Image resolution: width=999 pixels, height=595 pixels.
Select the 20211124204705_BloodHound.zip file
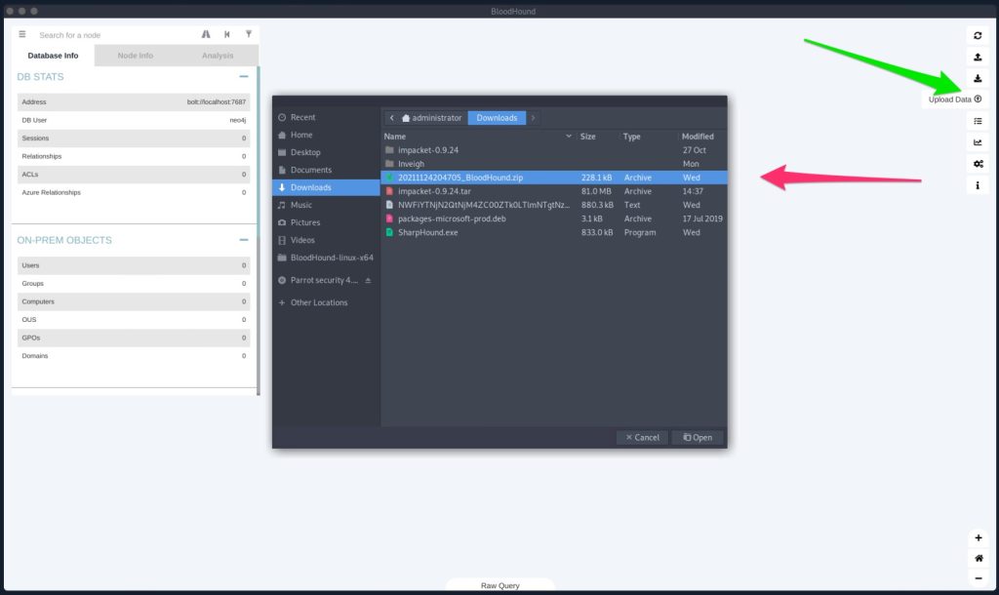click(554, 178)
